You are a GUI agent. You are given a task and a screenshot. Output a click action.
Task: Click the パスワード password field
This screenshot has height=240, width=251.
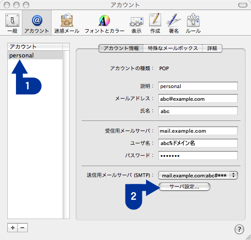coord(198,155)
